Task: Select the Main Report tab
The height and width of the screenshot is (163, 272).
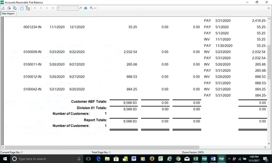Action: (8, 13)
